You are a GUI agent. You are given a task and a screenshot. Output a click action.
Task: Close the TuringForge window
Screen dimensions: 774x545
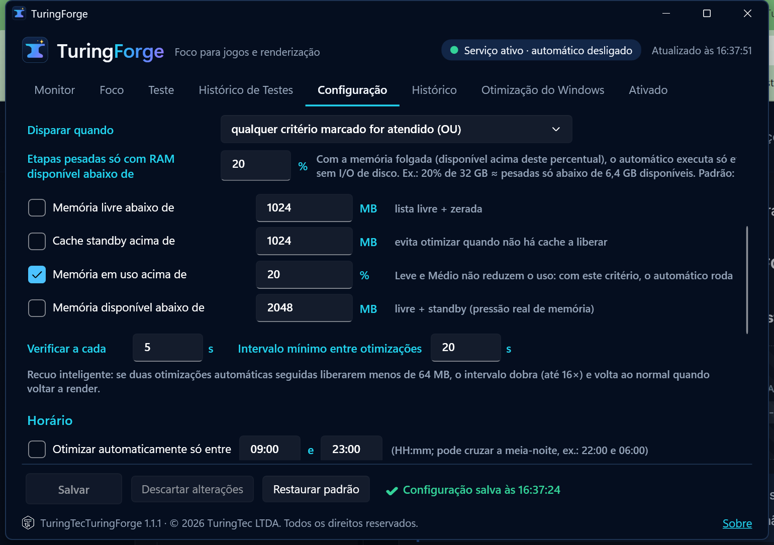point(747,14)
